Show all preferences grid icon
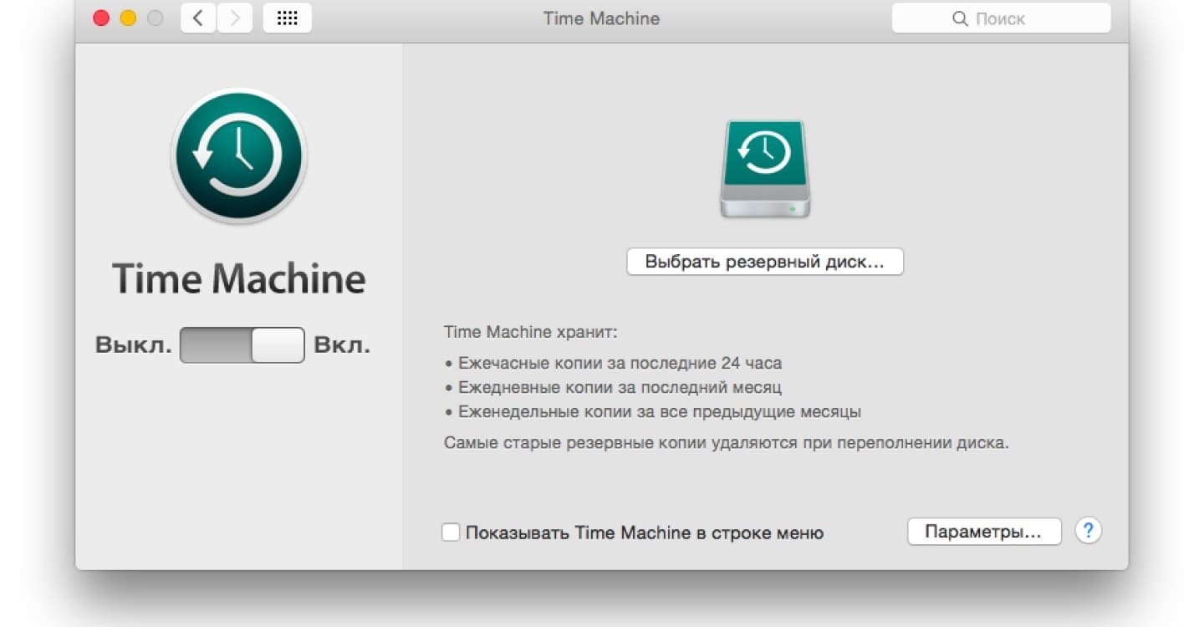The width and height of the screenshot is (1204, 627). [x=287, y=18]
